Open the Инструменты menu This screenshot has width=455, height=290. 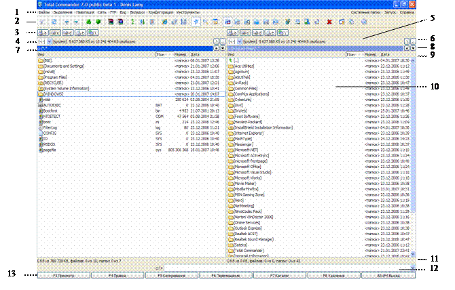187,12
